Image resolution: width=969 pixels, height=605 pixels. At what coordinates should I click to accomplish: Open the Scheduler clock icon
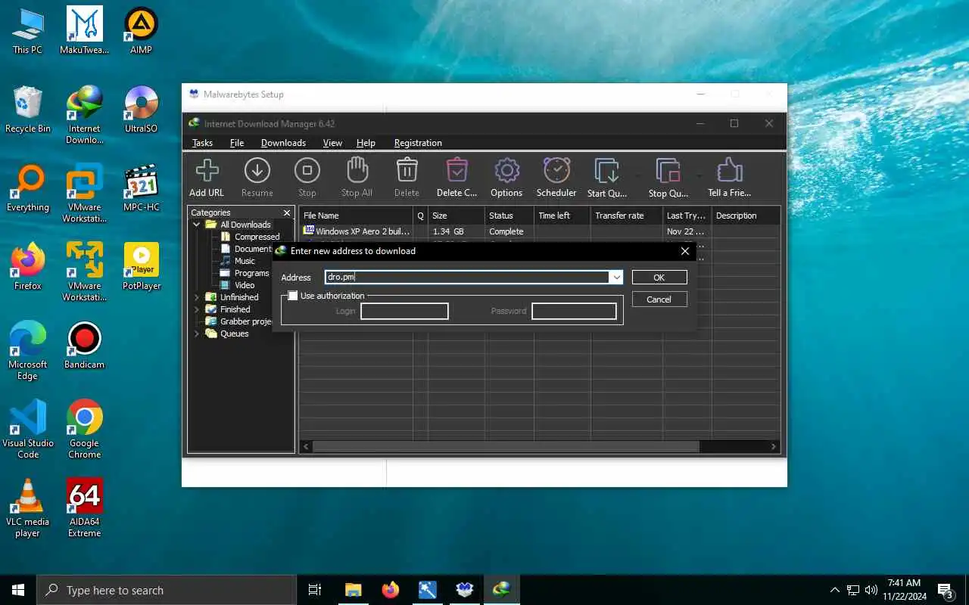pyautogui.click(x=556, y=171)
